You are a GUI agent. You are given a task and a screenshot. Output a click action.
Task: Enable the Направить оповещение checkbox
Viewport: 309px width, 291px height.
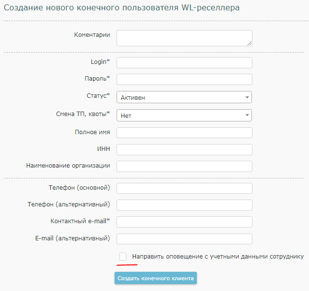pyautogui.click(x=123, y=257)
